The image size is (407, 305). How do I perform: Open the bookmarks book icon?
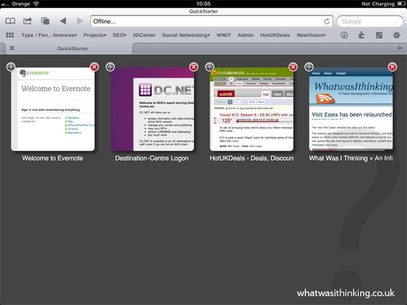(10, 21)
